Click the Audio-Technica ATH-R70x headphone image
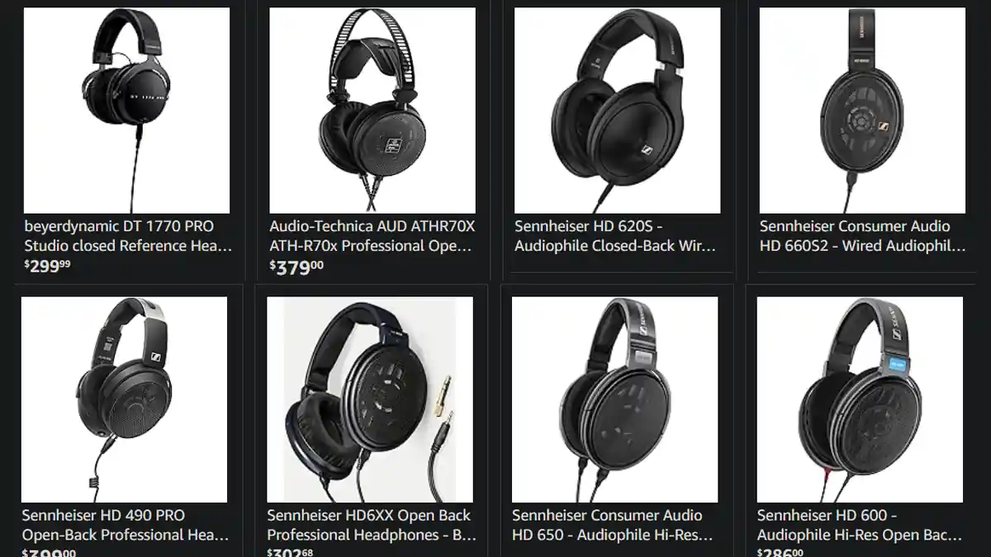This screenshot has height=557, width=991. click(372, 111)
